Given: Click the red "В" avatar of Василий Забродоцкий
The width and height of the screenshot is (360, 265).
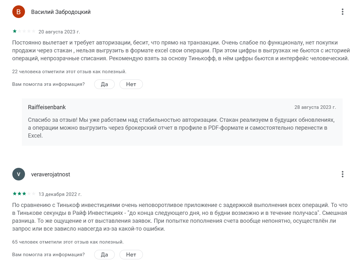Looking at the screenshot, I should 19,12.
